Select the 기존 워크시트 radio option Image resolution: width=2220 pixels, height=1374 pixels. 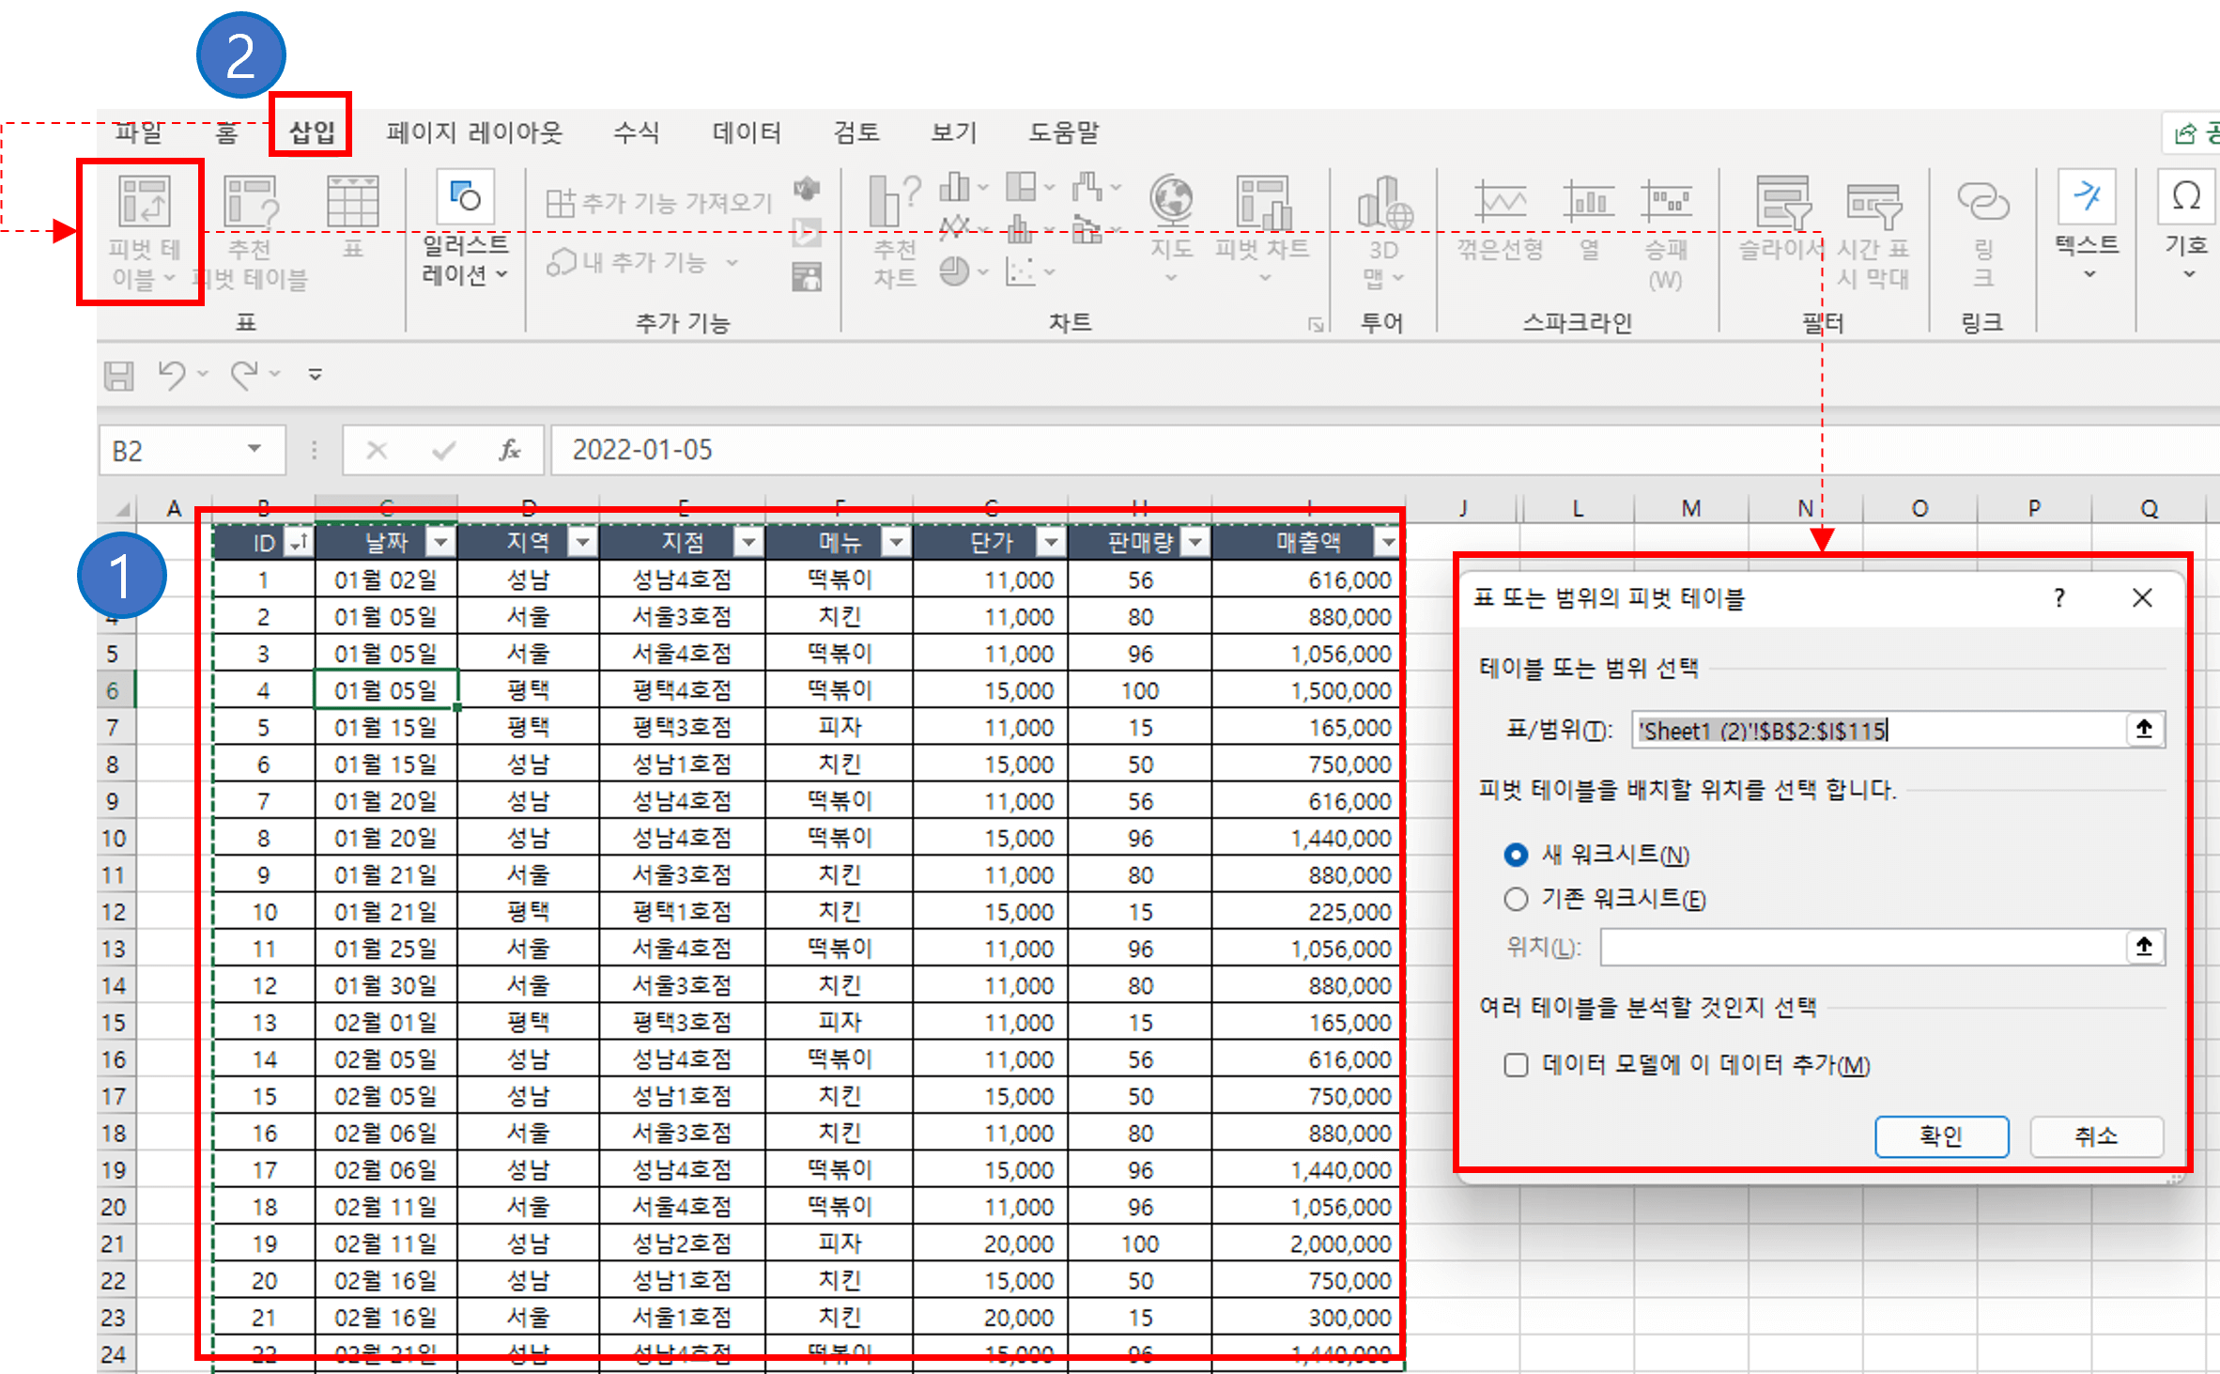[x=1516, y=899]
